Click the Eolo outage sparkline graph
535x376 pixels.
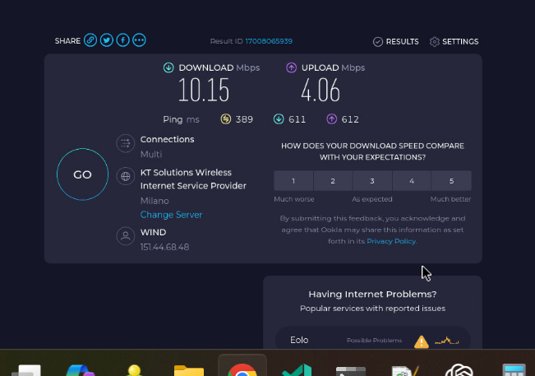(x=446, y=341)
